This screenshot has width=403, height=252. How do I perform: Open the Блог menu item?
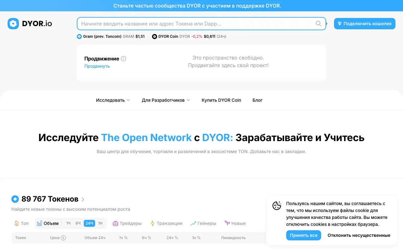258,100
